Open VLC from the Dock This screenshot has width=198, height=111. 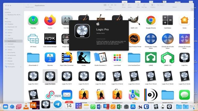click(x=26, y=106)
